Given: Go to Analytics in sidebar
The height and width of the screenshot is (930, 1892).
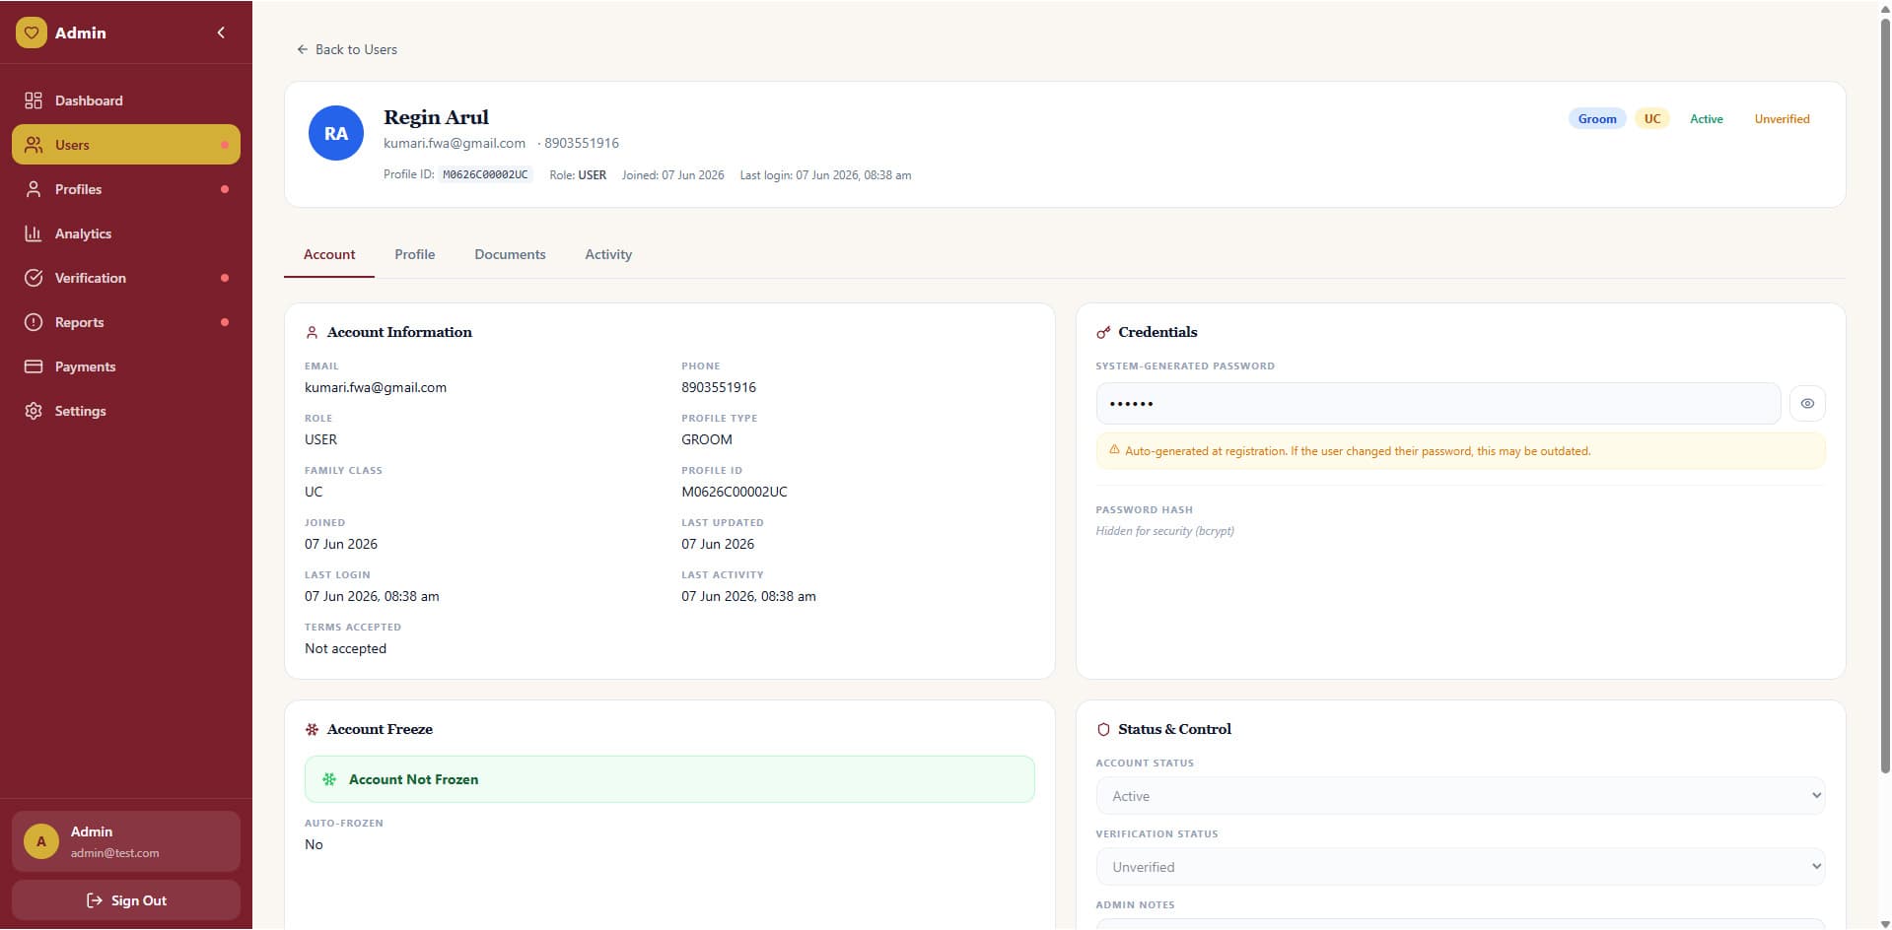Looking at the screenshot, I should [x=126, y=233].
